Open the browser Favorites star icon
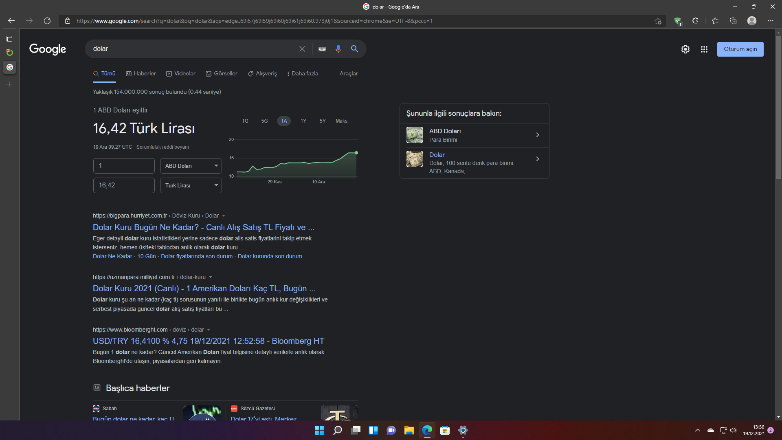Viewport: 782px width, 440px height. tap(715, 21)
